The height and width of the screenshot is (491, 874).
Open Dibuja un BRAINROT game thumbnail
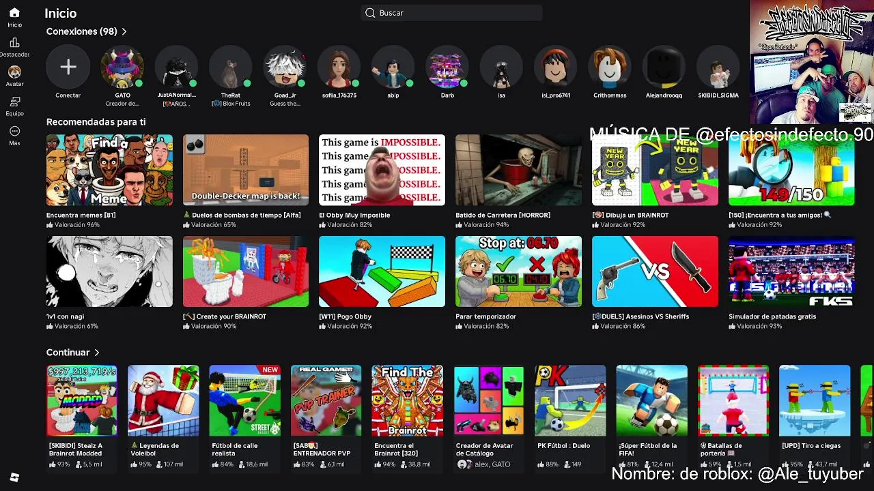[655, 170]
